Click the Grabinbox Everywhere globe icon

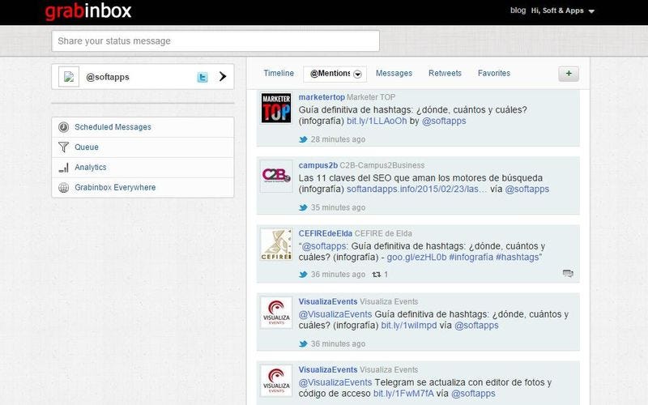click(64, 188)
